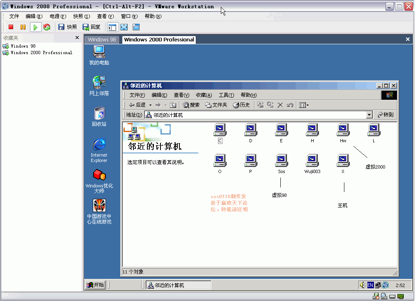This screenshot has width=415, height=301.
Task: Open the VMware 电源(P) menu
Action: [x=58, y=16]
